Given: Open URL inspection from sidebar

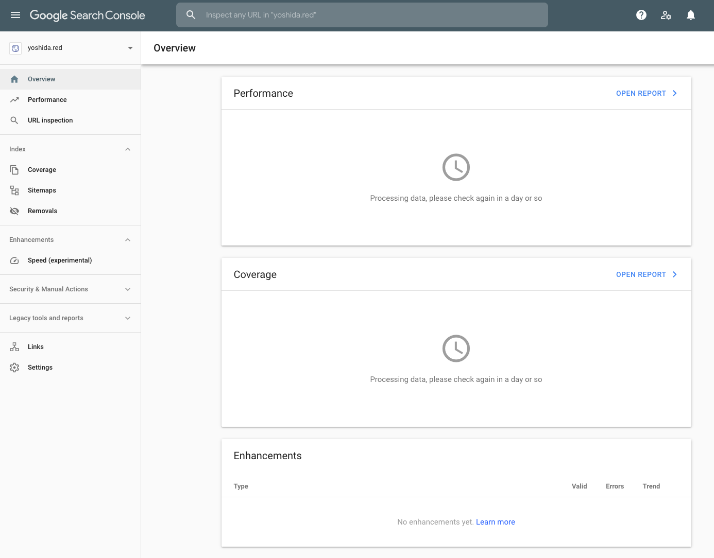Looking at the screenshot, I should pos(70,120).
